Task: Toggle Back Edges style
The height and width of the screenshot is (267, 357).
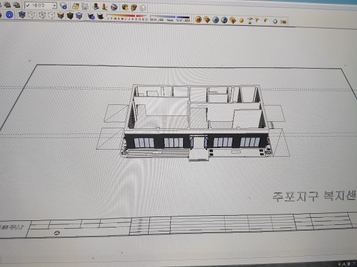Action: [x=31, y=15]
